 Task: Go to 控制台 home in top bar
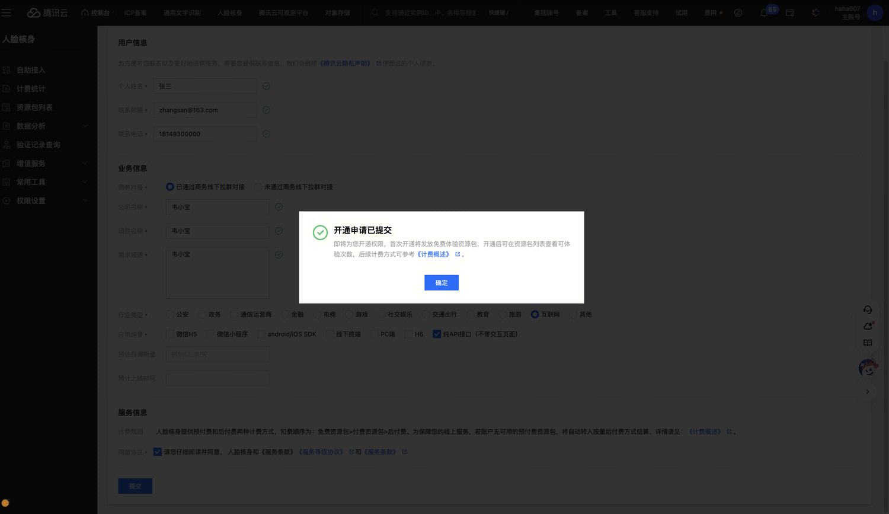click(95, 12)
